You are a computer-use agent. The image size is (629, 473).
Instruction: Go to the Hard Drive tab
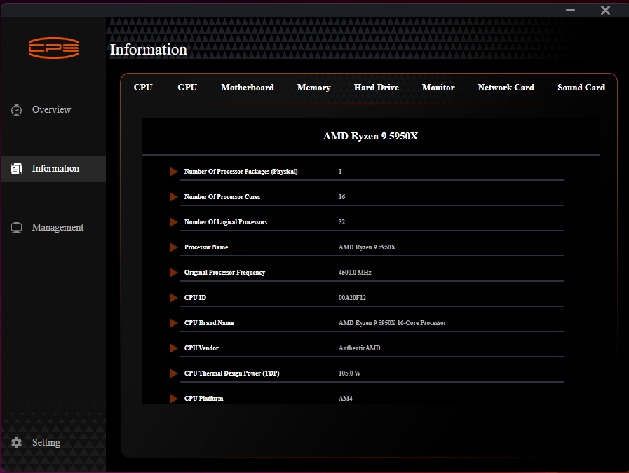[377, 88]
